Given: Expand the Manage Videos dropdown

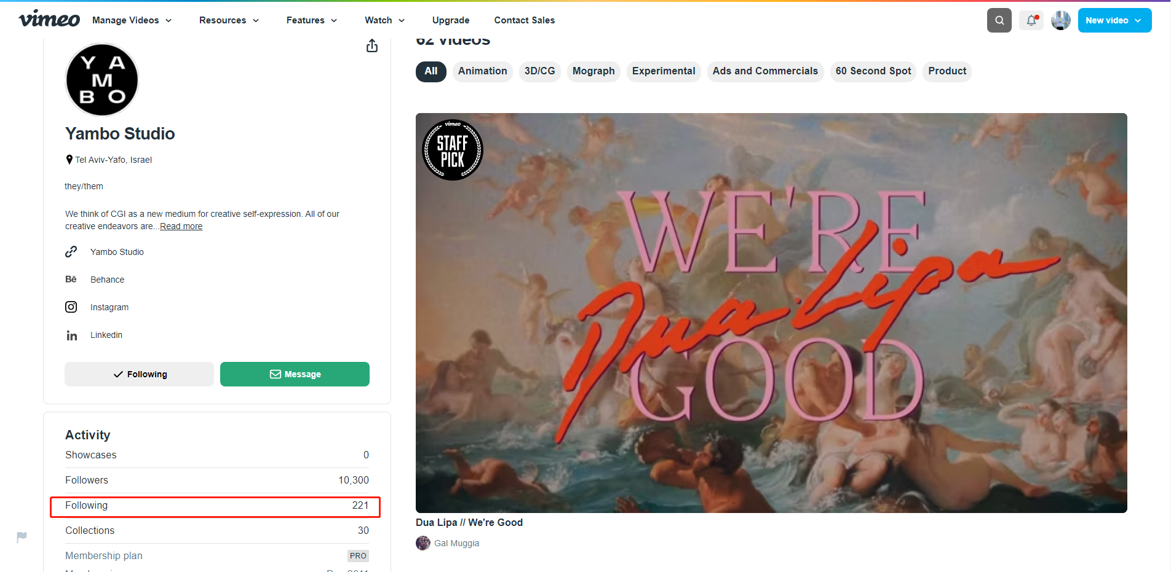Looking at the screenshot, I should click(x=132, y=20).
